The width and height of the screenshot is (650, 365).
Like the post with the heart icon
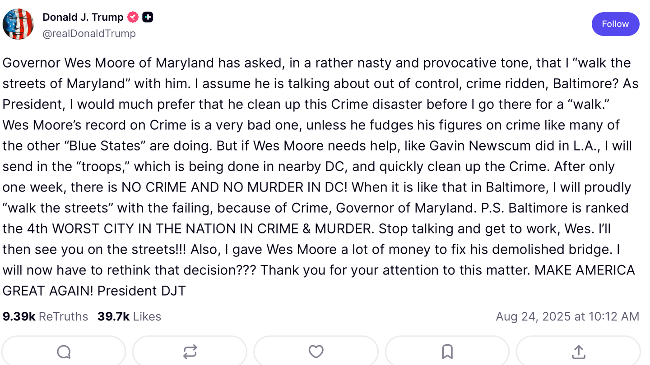tap(316, 351)
